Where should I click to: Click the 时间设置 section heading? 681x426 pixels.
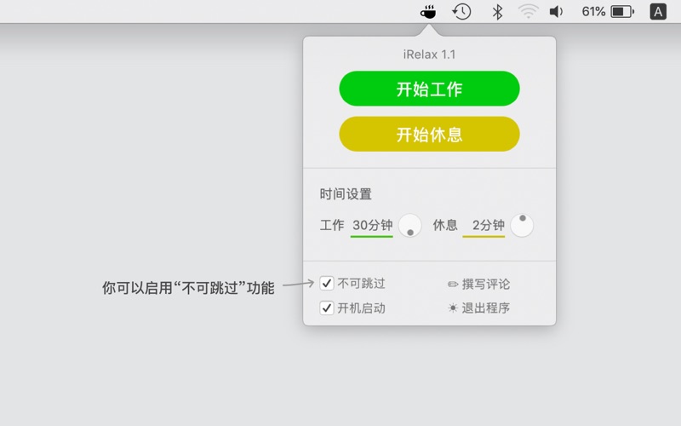[x=346, y=194]
